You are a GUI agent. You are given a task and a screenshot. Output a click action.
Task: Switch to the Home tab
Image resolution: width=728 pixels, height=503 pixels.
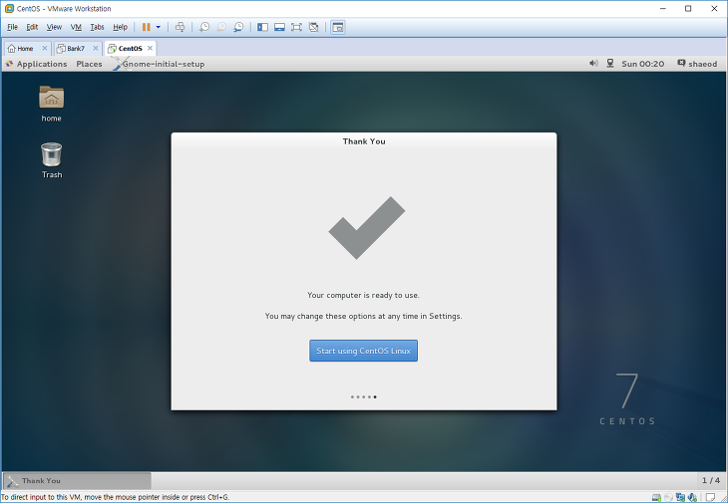point(25,48)
